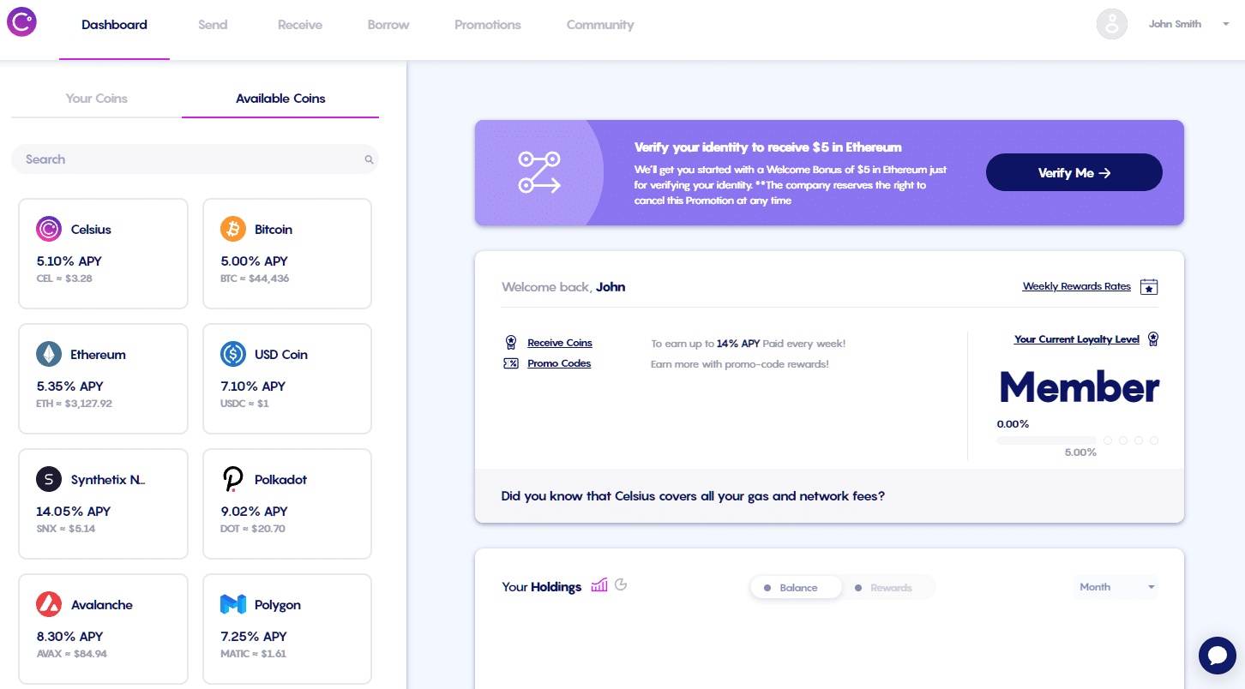The width and height of the screenshot is (1245, 689).
Task: Click the loyalty level badge icon
Action: click(x=1153, y=339)
